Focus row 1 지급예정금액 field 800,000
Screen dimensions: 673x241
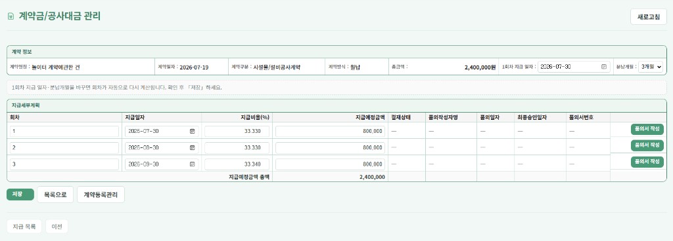pyautogui.click(x=330, y=131)
